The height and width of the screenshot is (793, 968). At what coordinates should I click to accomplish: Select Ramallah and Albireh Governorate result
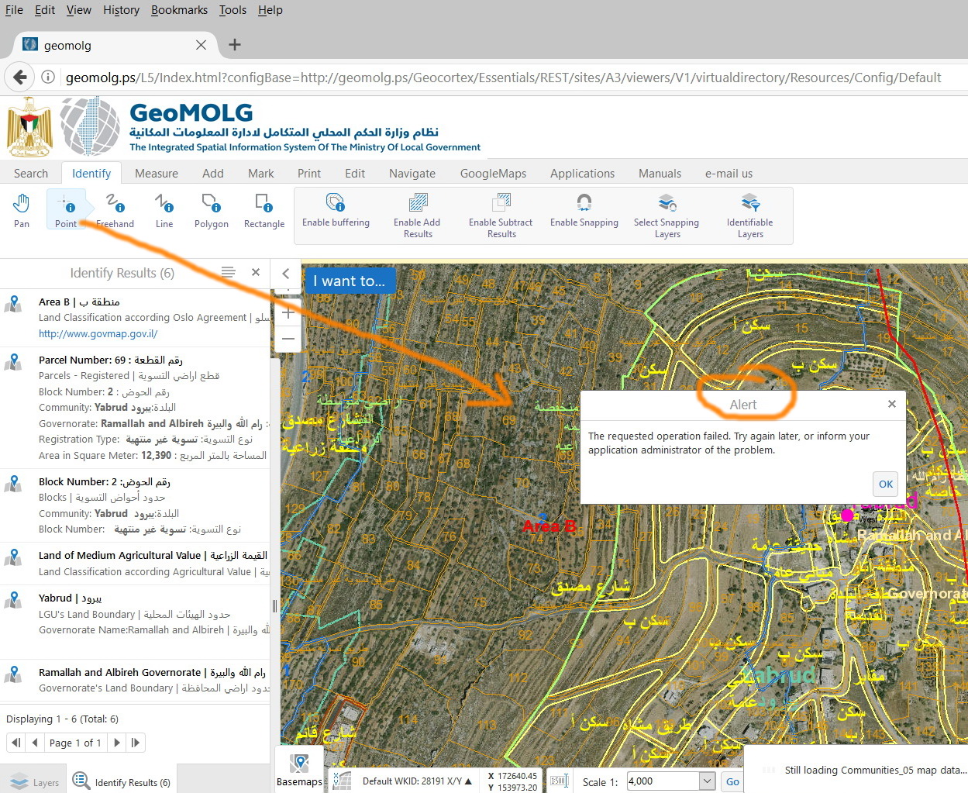(x=135, y=681)
